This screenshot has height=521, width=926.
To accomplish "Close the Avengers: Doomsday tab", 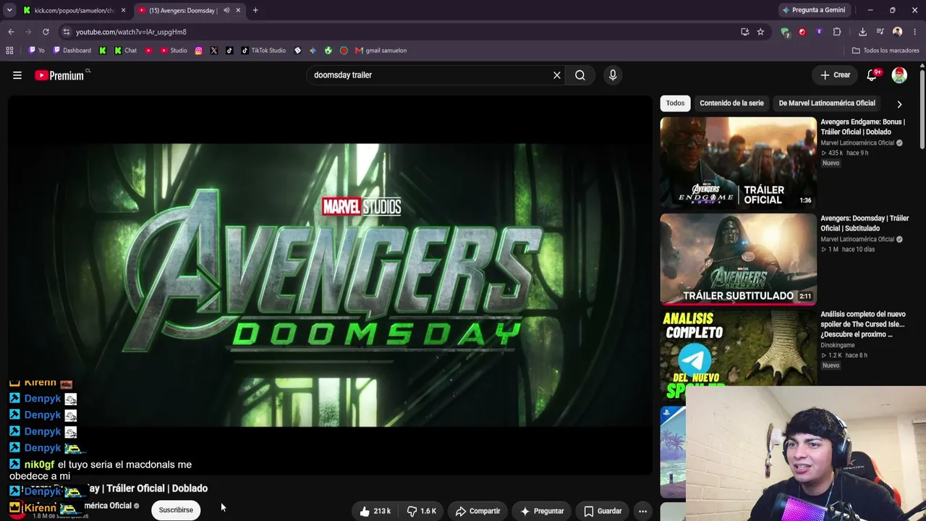I will tap(238, 10).
